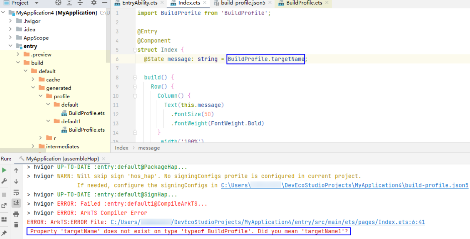This screenshot has width=470, height=239.
Task: Expand all nodes in Project tree
Action: click(x=69, y=3)
